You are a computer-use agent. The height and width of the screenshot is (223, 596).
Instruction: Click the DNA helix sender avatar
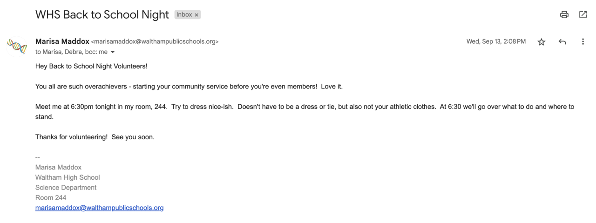pyautogui.click(x=17, y=46)
